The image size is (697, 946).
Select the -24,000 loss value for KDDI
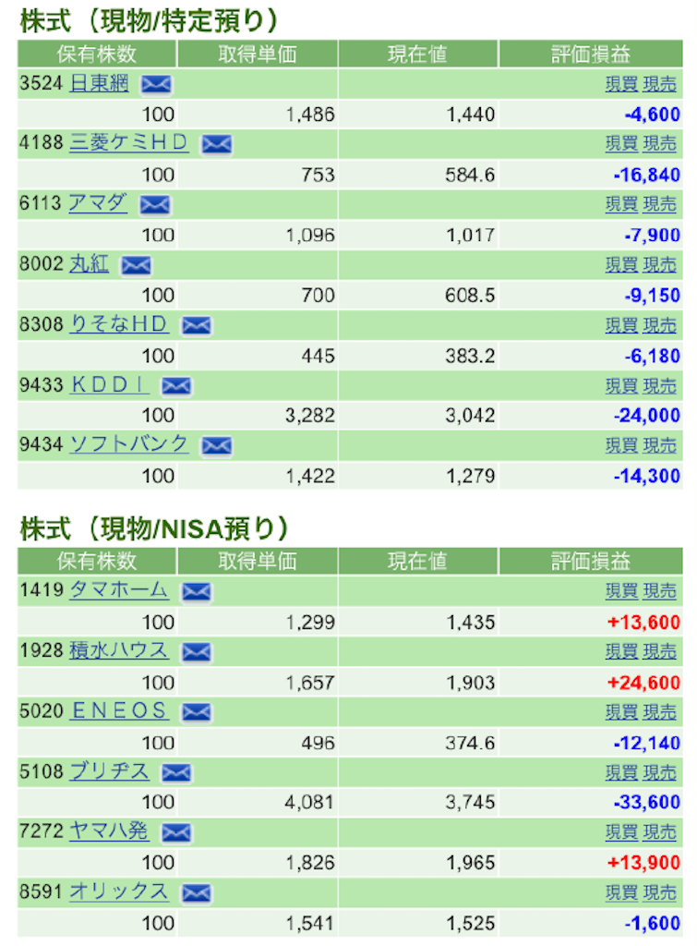coord(647,416)
